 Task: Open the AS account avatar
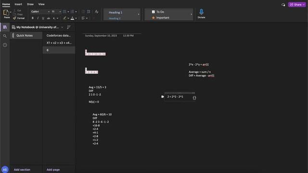click(5, 170)
